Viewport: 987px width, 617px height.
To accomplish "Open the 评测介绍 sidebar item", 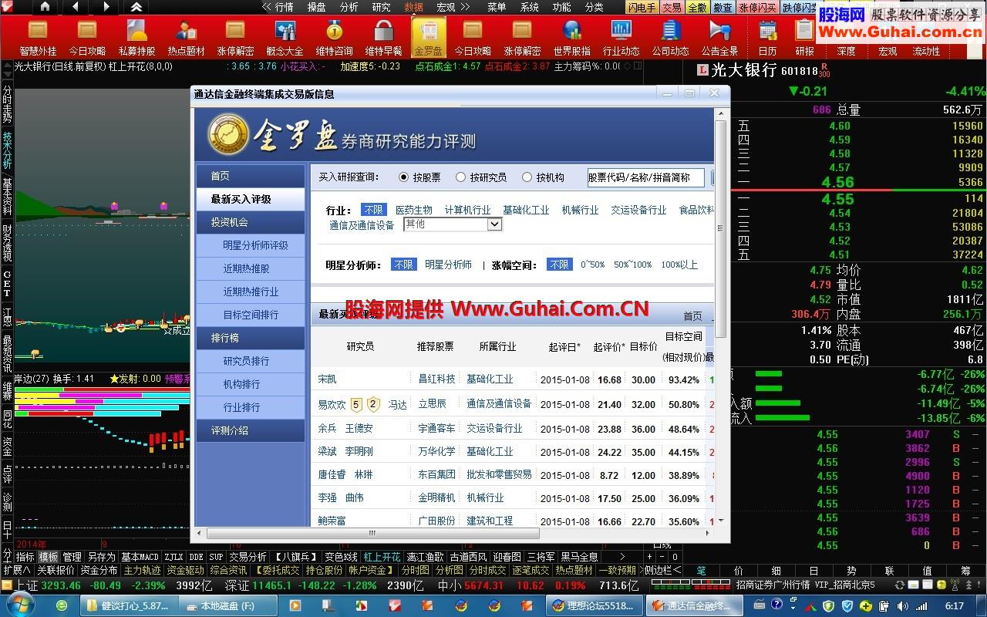I will 251,430.
